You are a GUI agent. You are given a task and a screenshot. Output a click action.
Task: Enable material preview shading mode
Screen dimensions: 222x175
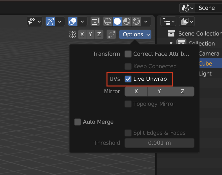(127, 21)
